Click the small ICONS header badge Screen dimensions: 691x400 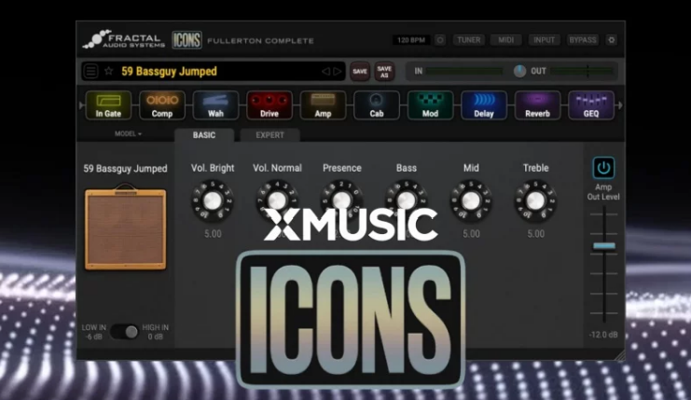pyautogui.click(x=187, y=40)
